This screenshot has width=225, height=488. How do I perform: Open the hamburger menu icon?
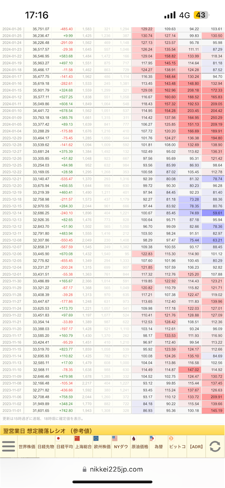(x=9, y=447)
